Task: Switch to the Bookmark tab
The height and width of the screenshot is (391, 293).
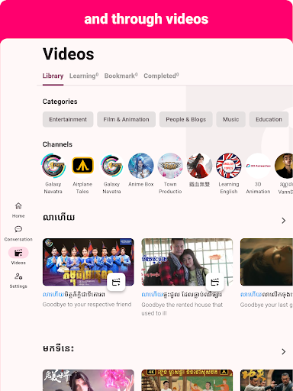Action: (x=121, y=76)
